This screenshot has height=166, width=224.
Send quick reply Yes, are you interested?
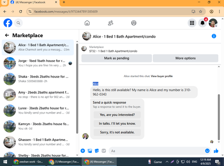[117, 115]
